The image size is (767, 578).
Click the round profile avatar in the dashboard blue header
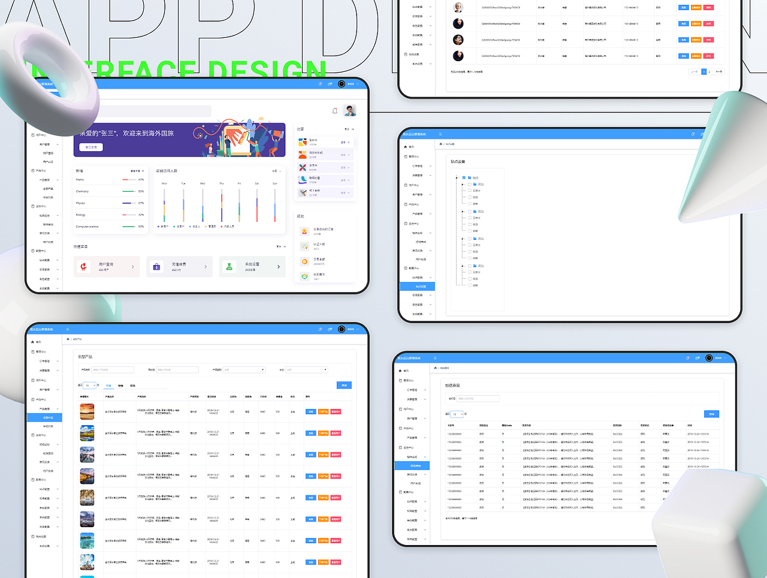pyautogui.click(x=342, y=84)
